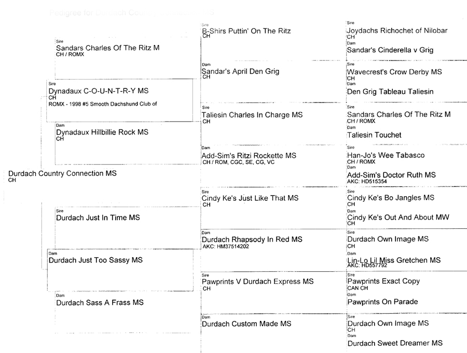Image resolution: width=467 pixels, height=353 pixels.
Task: Select Dynadaux C-O-U-N-T-R-Y MS sire entry
Action: [98, 91]
